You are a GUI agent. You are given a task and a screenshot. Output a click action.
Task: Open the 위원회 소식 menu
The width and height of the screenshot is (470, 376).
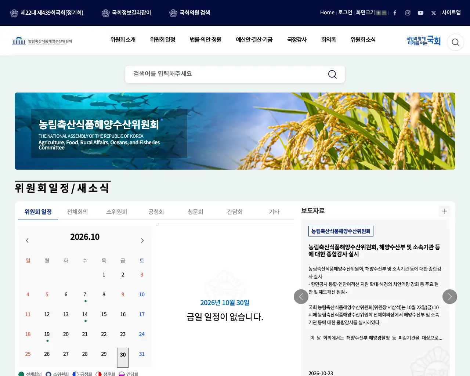[x=363, y=40]
